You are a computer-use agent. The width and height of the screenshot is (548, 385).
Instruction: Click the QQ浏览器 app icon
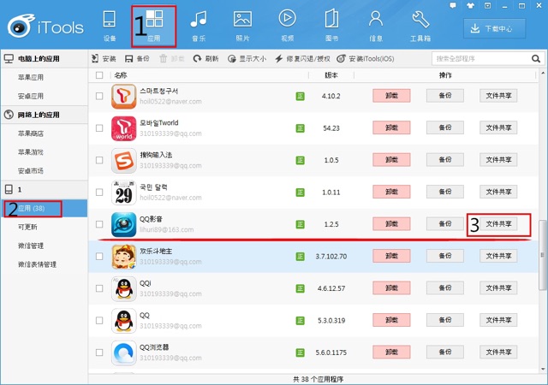123,352
